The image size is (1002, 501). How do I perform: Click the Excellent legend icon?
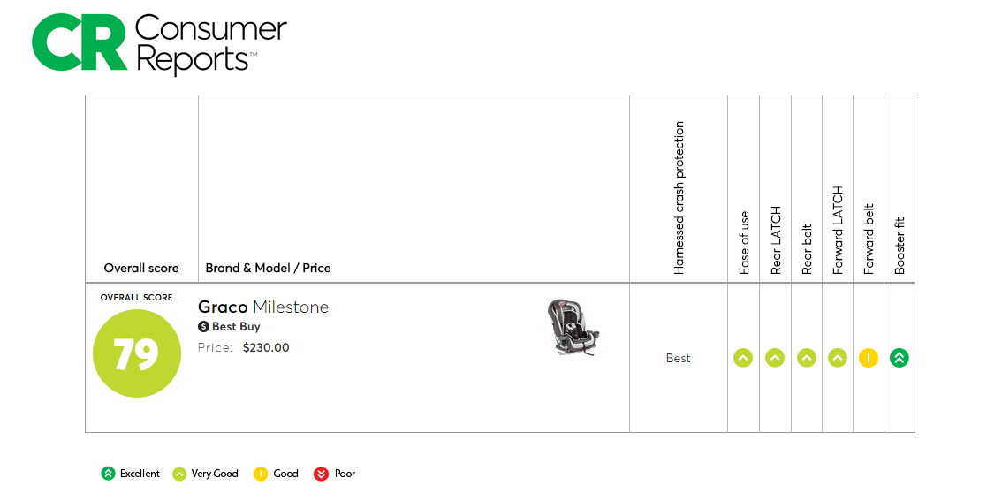click(108, 474)
